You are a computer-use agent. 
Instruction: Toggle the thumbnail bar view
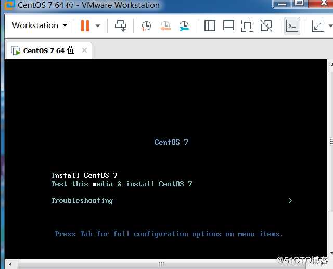(229, 26)
